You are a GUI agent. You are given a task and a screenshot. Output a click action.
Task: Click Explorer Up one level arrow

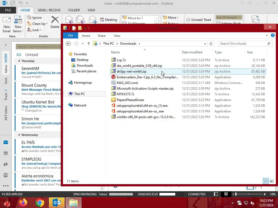coord(89,44)
